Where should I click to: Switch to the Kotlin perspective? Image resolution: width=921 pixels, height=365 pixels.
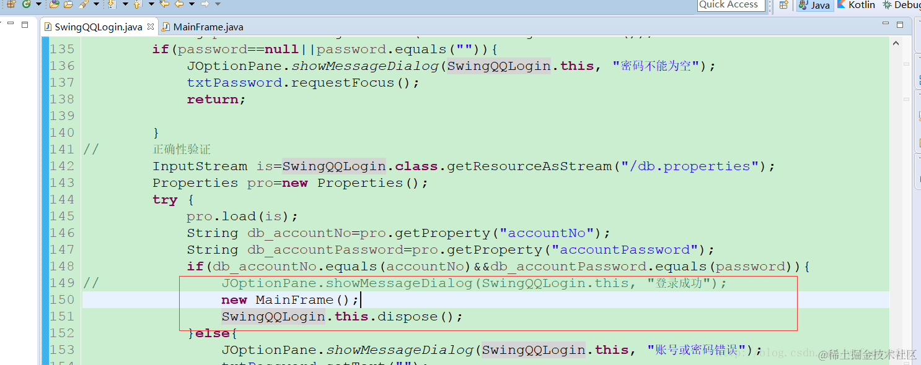[857, 4]
